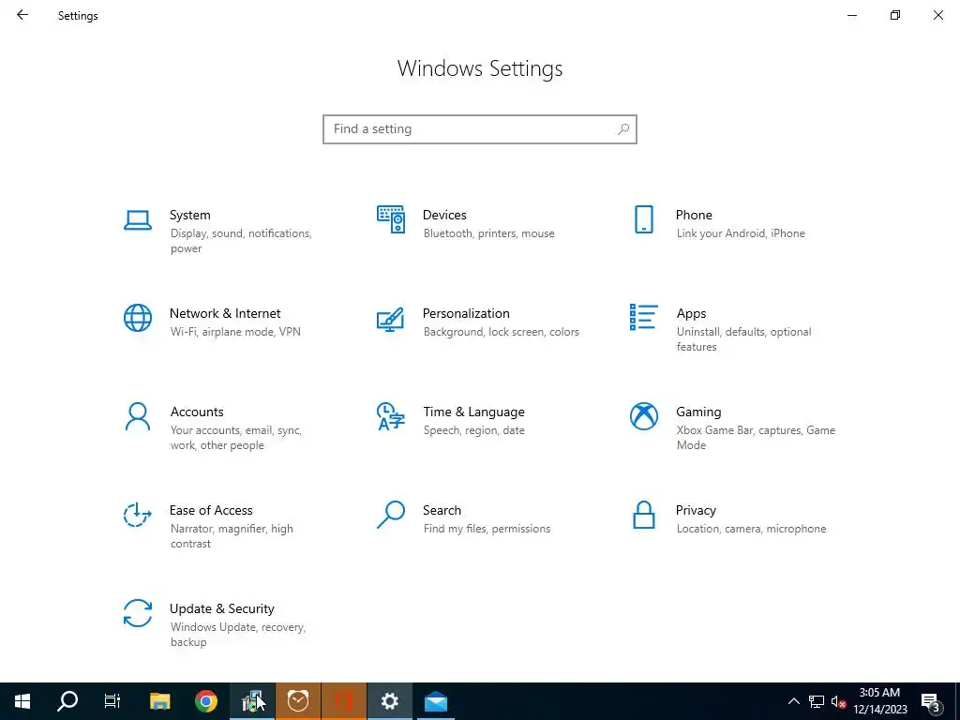Open the Network & Internet globe icon
The height and width of the screenshot is (720, 960).
point(137,318)
